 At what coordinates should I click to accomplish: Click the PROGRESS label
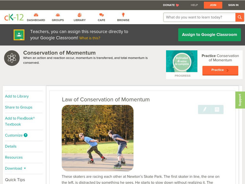pyautogui.click(x=183, y=76)
